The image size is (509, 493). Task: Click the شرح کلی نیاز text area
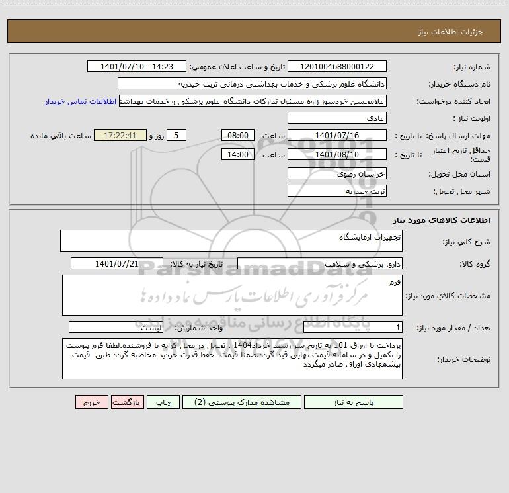click(x=231, y=241)
